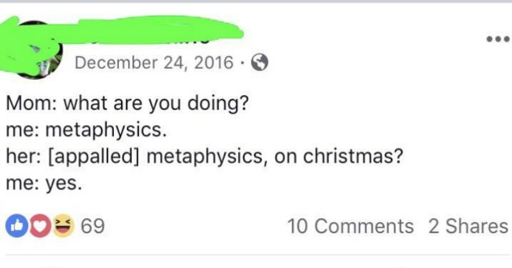Click the line ending "on christmas?"

[204, 157]
